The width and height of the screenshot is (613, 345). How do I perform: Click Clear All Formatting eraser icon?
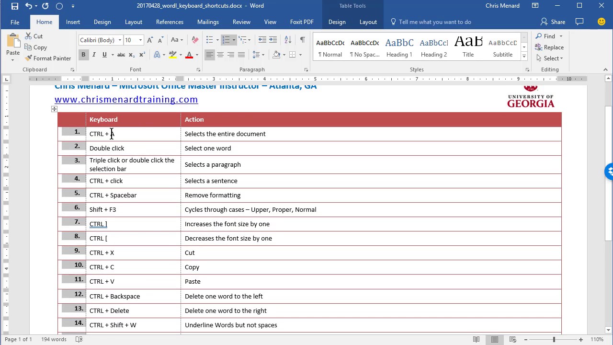195,40
